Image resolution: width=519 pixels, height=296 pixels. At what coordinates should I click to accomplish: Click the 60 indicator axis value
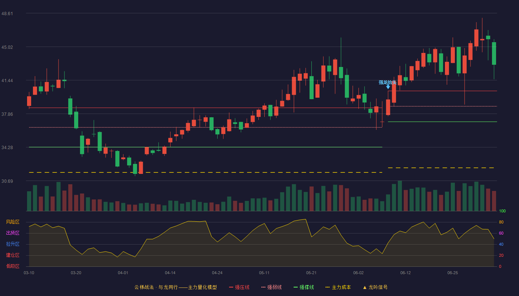click(x=501, y=233)
